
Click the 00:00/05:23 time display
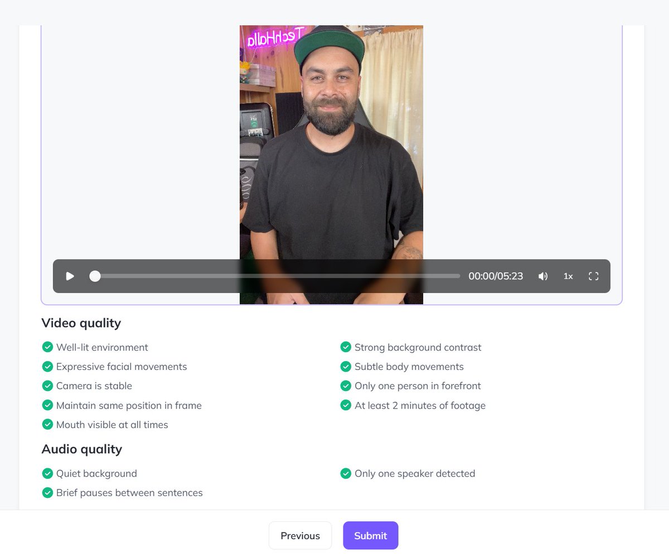(496, 276)
